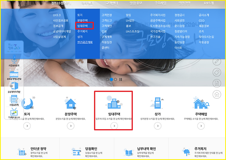226x160 pixels.
Task: Open the TV에서 본 LH icon
Action: point(14,112)
